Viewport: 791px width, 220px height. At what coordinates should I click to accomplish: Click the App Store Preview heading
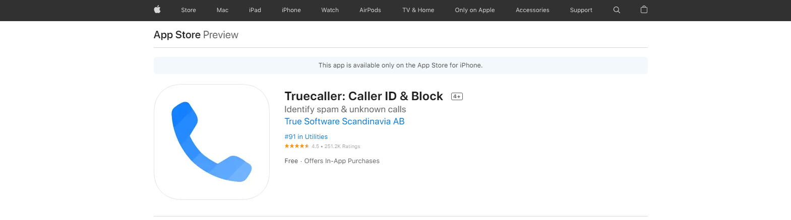196,35
